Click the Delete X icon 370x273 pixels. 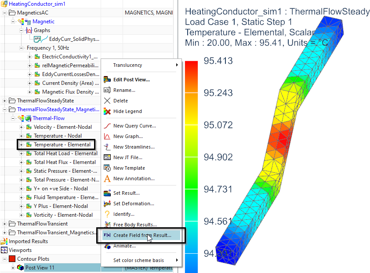point(107,101)
